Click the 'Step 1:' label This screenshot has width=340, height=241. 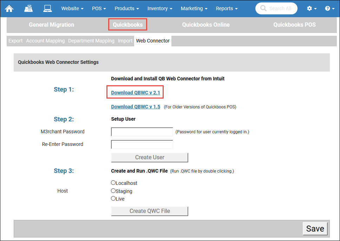coord(64,89)
